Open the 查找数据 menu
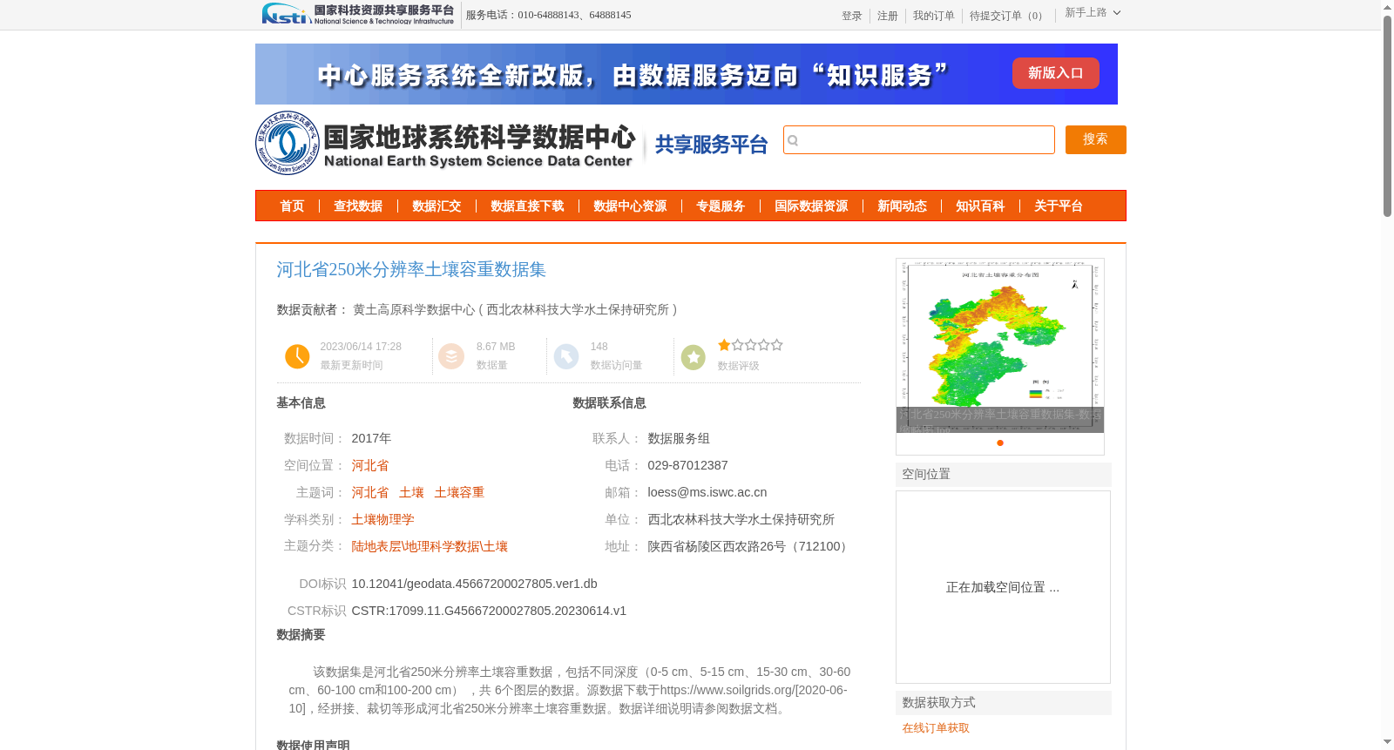This screenshot has width=1394, height=750. (358, 206)
